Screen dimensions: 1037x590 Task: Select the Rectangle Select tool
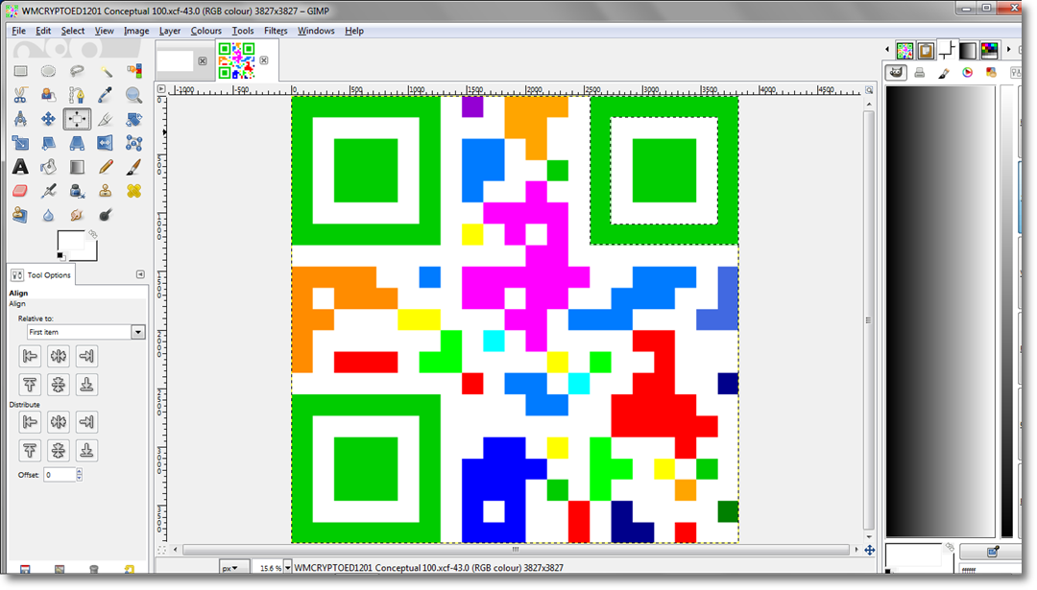20,71
